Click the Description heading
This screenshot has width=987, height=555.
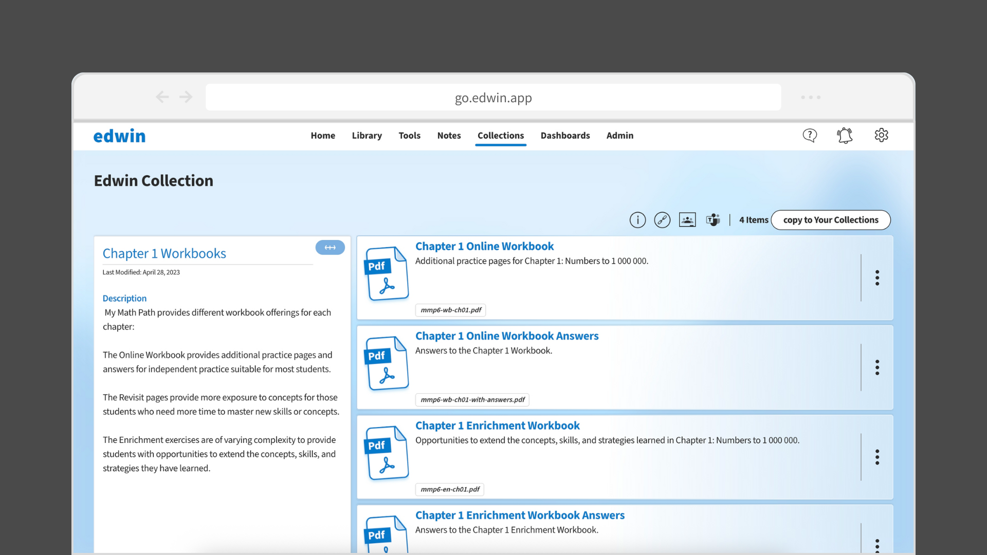tap(124, 298)
